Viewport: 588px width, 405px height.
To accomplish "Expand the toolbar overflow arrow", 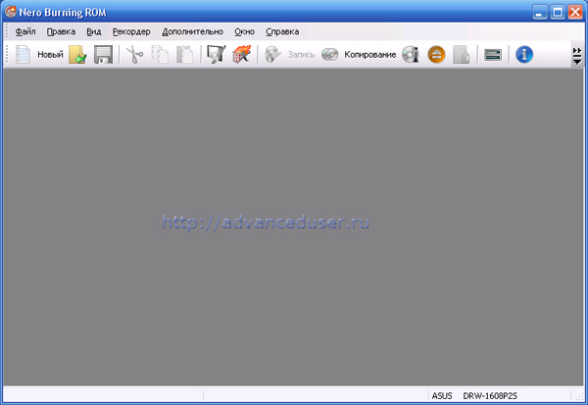I will click(577, 56).
